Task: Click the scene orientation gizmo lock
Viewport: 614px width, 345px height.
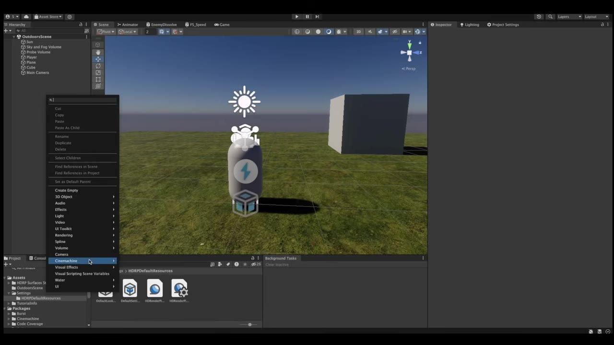Action: coord(420,43)
